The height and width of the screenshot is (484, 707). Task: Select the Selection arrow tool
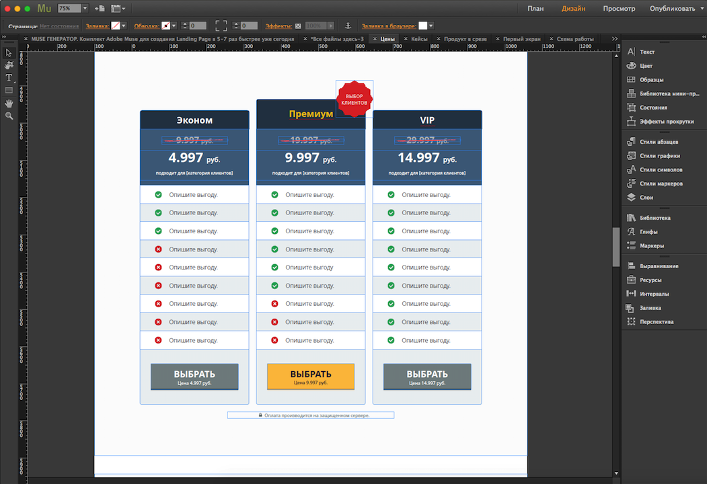click(x=9, y=52)
